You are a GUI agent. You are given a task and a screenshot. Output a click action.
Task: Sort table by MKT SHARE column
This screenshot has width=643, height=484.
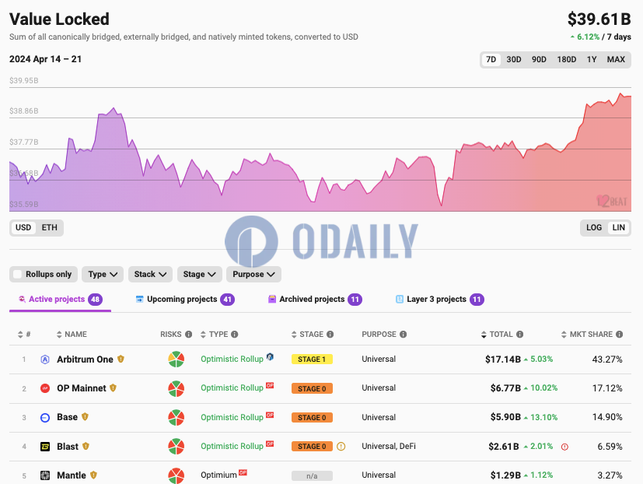click(x=587, y=334)
